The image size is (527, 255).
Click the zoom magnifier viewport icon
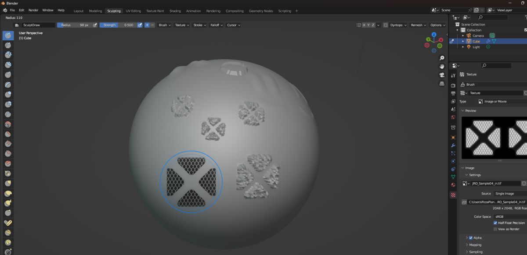click(x=442, y=58)
